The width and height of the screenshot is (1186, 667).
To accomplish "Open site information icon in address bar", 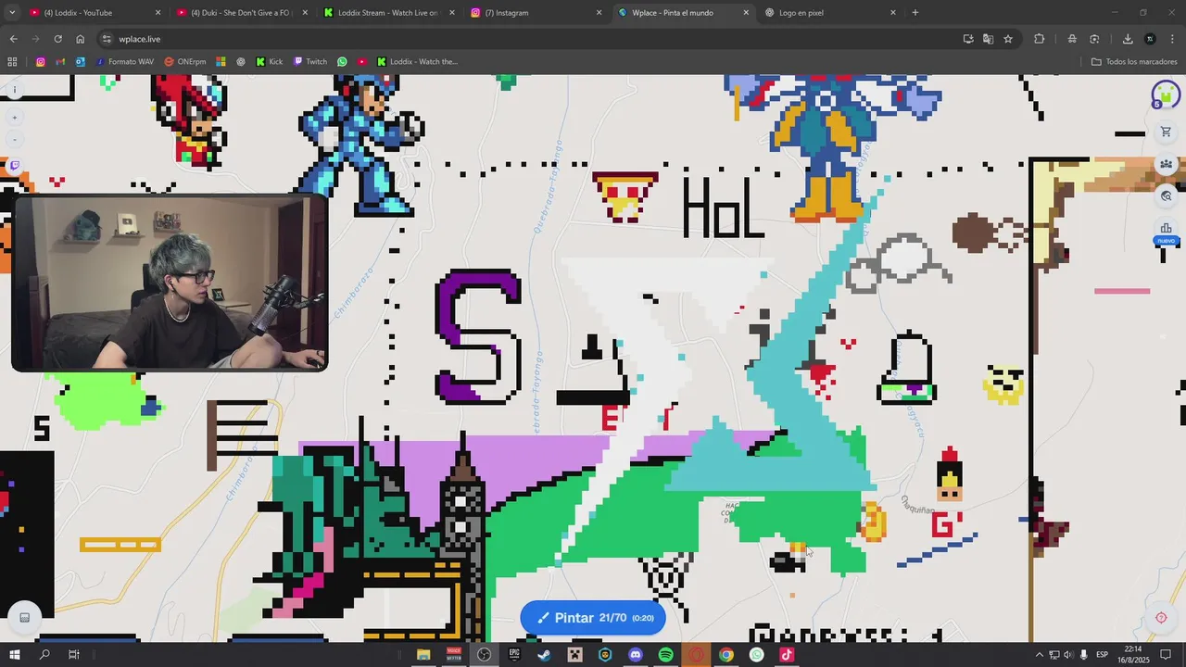I will [107, 39].
